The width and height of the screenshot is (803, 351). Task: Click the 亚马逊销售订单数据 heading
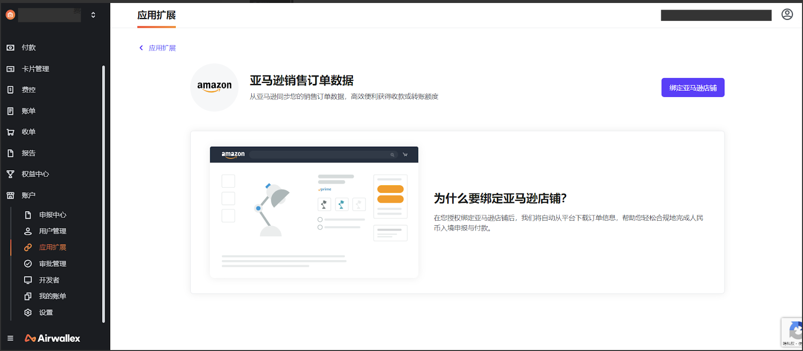click(x=302, y=80)
